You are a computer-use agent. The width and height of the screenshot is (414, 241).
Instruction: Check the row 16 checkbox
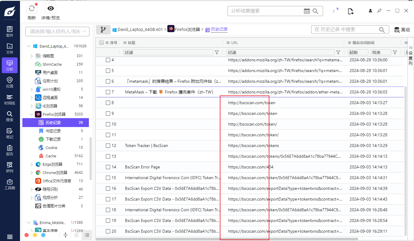pyautogui.click(x=108, y=188)
